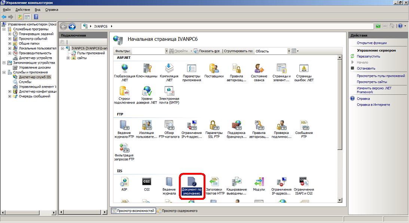Viewport: 409px width, 223px height.
Task: Expand Планировщик заданий tree node
Action: coord(10,34)
